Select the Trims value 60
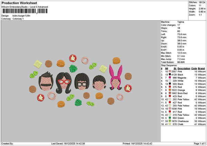 [179, 31]
